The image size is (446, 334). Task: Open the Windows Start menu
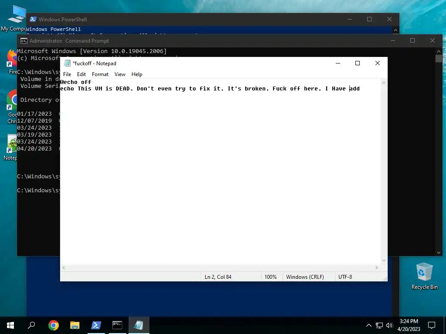(10, 325)
